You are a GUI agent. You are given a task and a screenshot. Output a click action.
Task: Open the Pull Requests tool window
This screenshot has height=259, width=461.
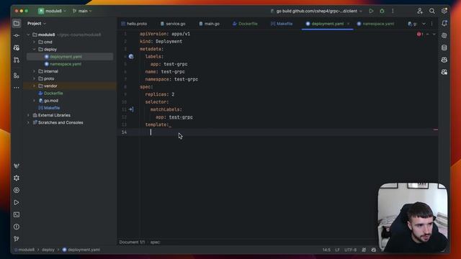(x=17, y=60)
